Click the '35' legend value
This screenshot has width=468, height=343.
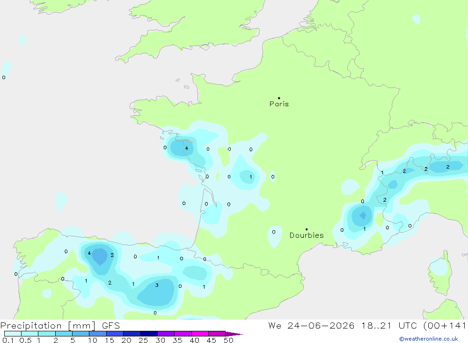click(177, 340)
